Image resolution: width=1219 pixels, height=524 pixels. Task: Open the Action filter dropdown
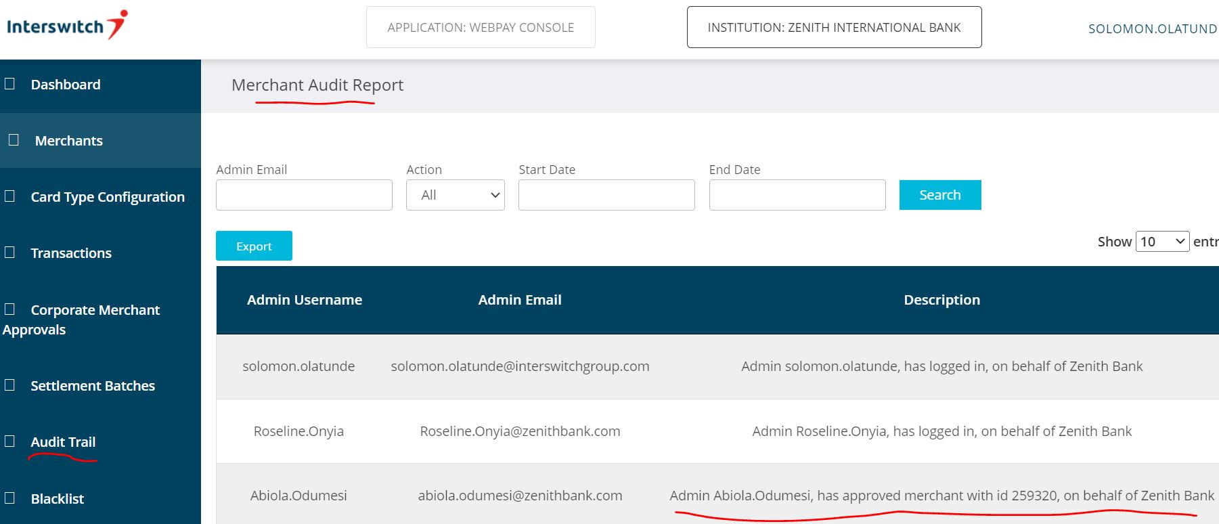455,195
